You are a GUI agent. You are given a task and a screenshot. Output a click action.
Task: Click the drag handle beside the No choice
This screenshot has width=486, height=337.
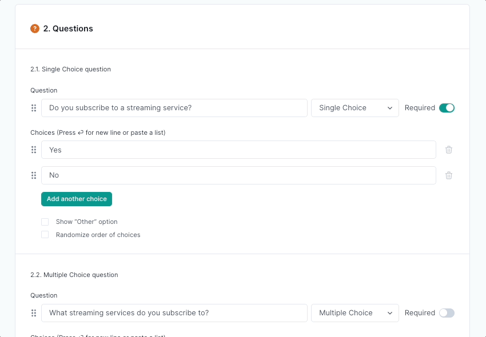pos(34,175)
